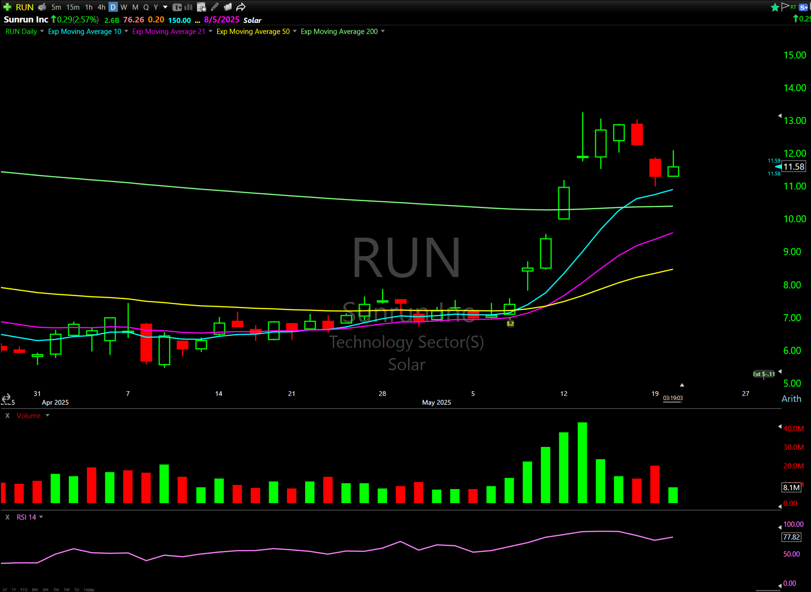Click the green star favorite icon

pos(775,7)
